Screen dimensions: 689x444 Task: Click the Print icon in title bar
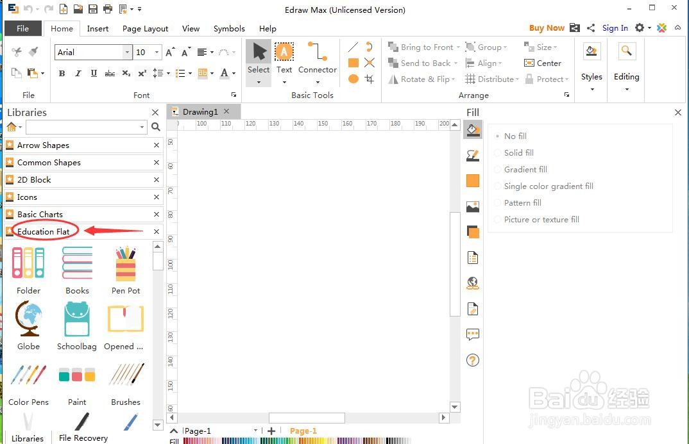point(107,9)
